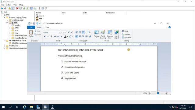Image resolution: width=195 pixels, height=110 pixels.
Task: Click WordPad zoom out minus button
Action: (149, 94)
